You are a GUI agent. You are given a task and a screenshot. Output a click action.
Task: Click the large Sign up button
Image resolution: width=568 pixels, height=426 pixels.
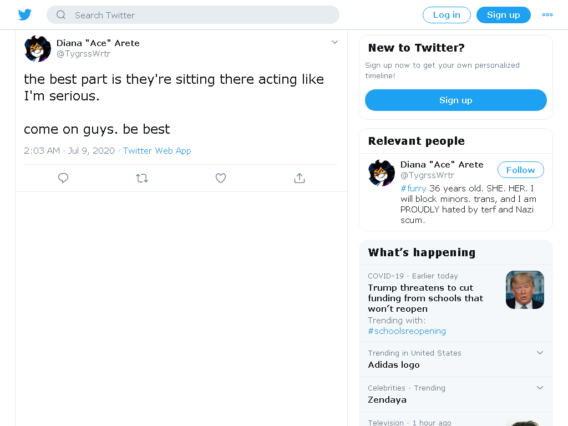coord(456,100)
